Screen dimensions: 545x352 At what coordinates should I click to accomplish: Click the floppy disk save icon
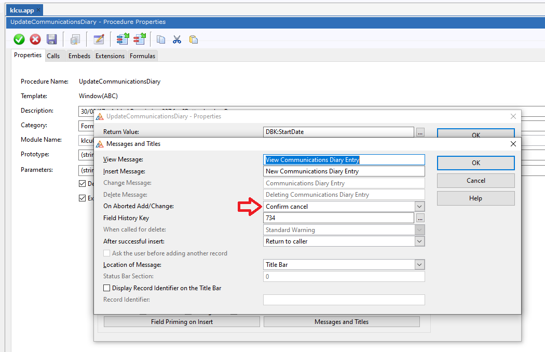tap(51, 39)
